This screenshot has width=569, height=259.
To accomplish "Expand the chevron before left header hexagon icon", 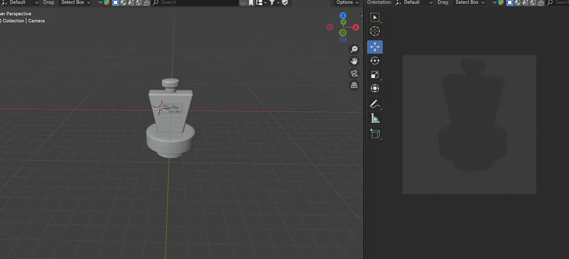I will (100, 2).
